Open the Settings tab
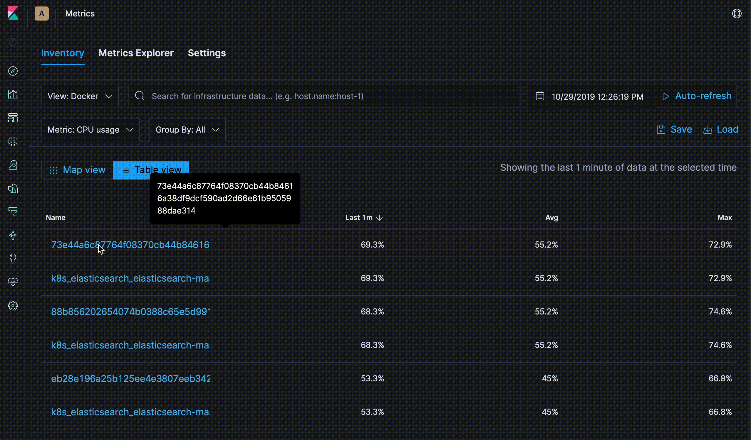Image resolution: width=751 pixels, height=440 pixels. point(207,53)
